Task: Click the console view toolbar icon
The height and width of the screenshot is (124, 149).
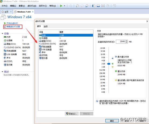Action: (114, 6)
